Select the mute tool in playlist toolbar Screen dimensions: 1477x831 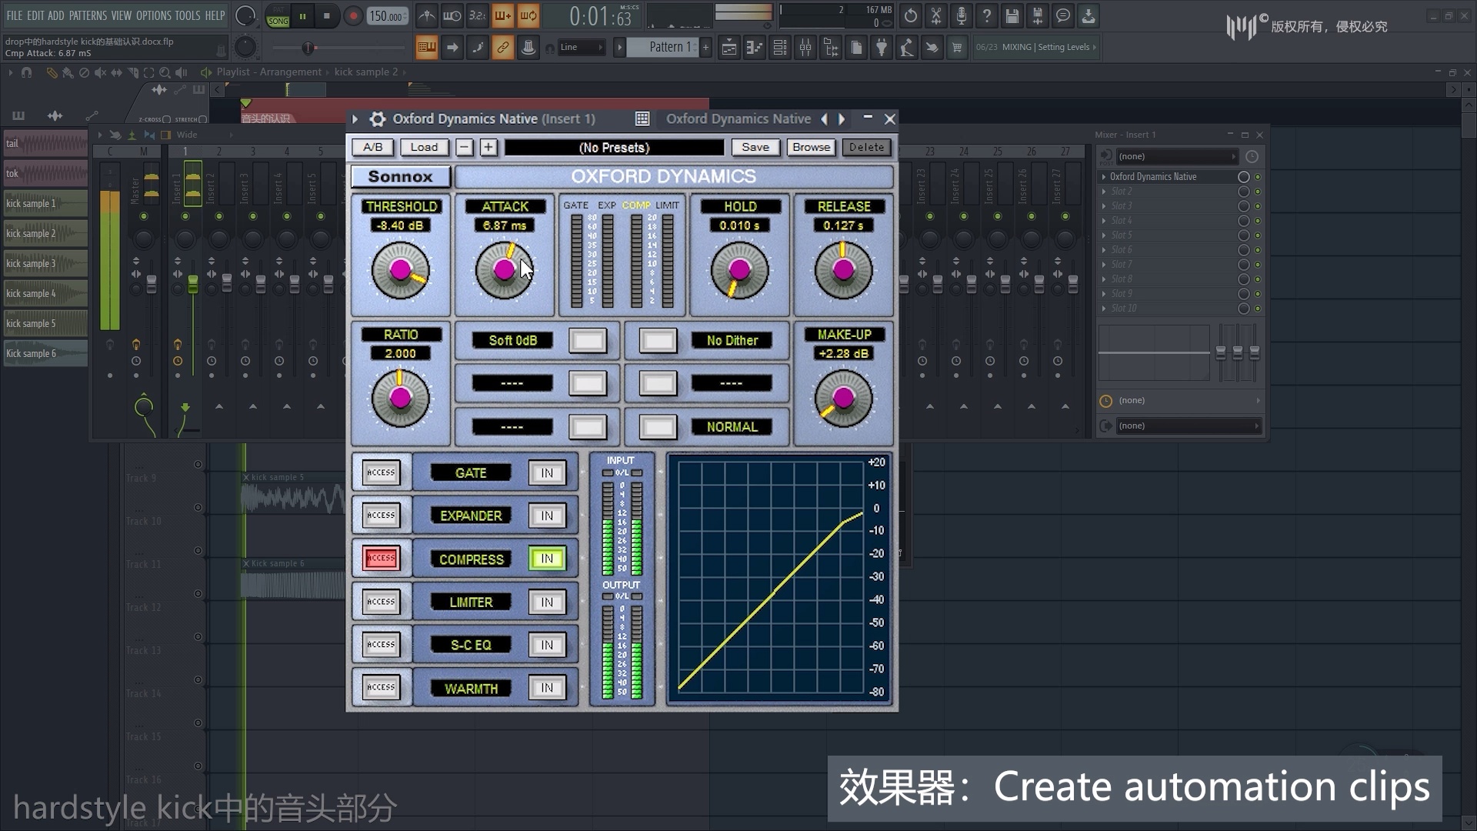101,73
